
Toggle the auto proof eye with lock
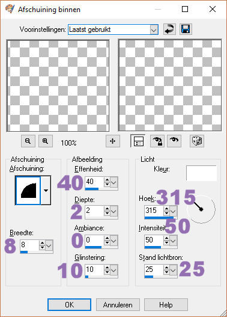click(157, 141)
